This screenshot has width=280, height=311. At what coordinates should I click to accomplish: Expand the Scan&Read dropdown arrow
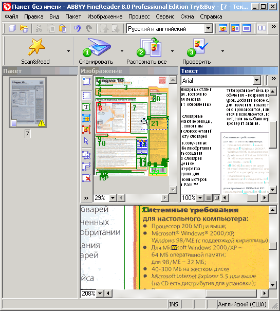(x=69, y=51)
